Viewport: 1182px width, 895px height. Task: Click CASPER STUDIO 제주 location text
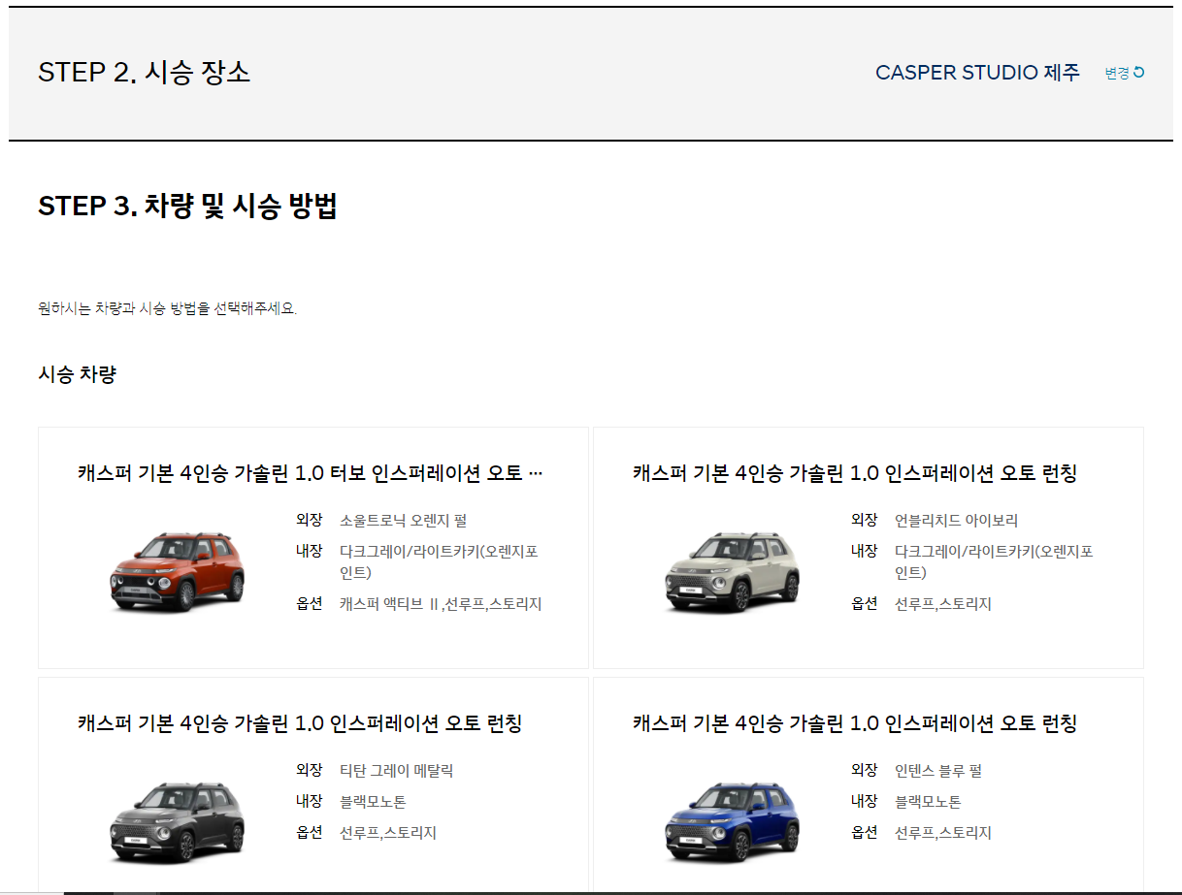977,73
